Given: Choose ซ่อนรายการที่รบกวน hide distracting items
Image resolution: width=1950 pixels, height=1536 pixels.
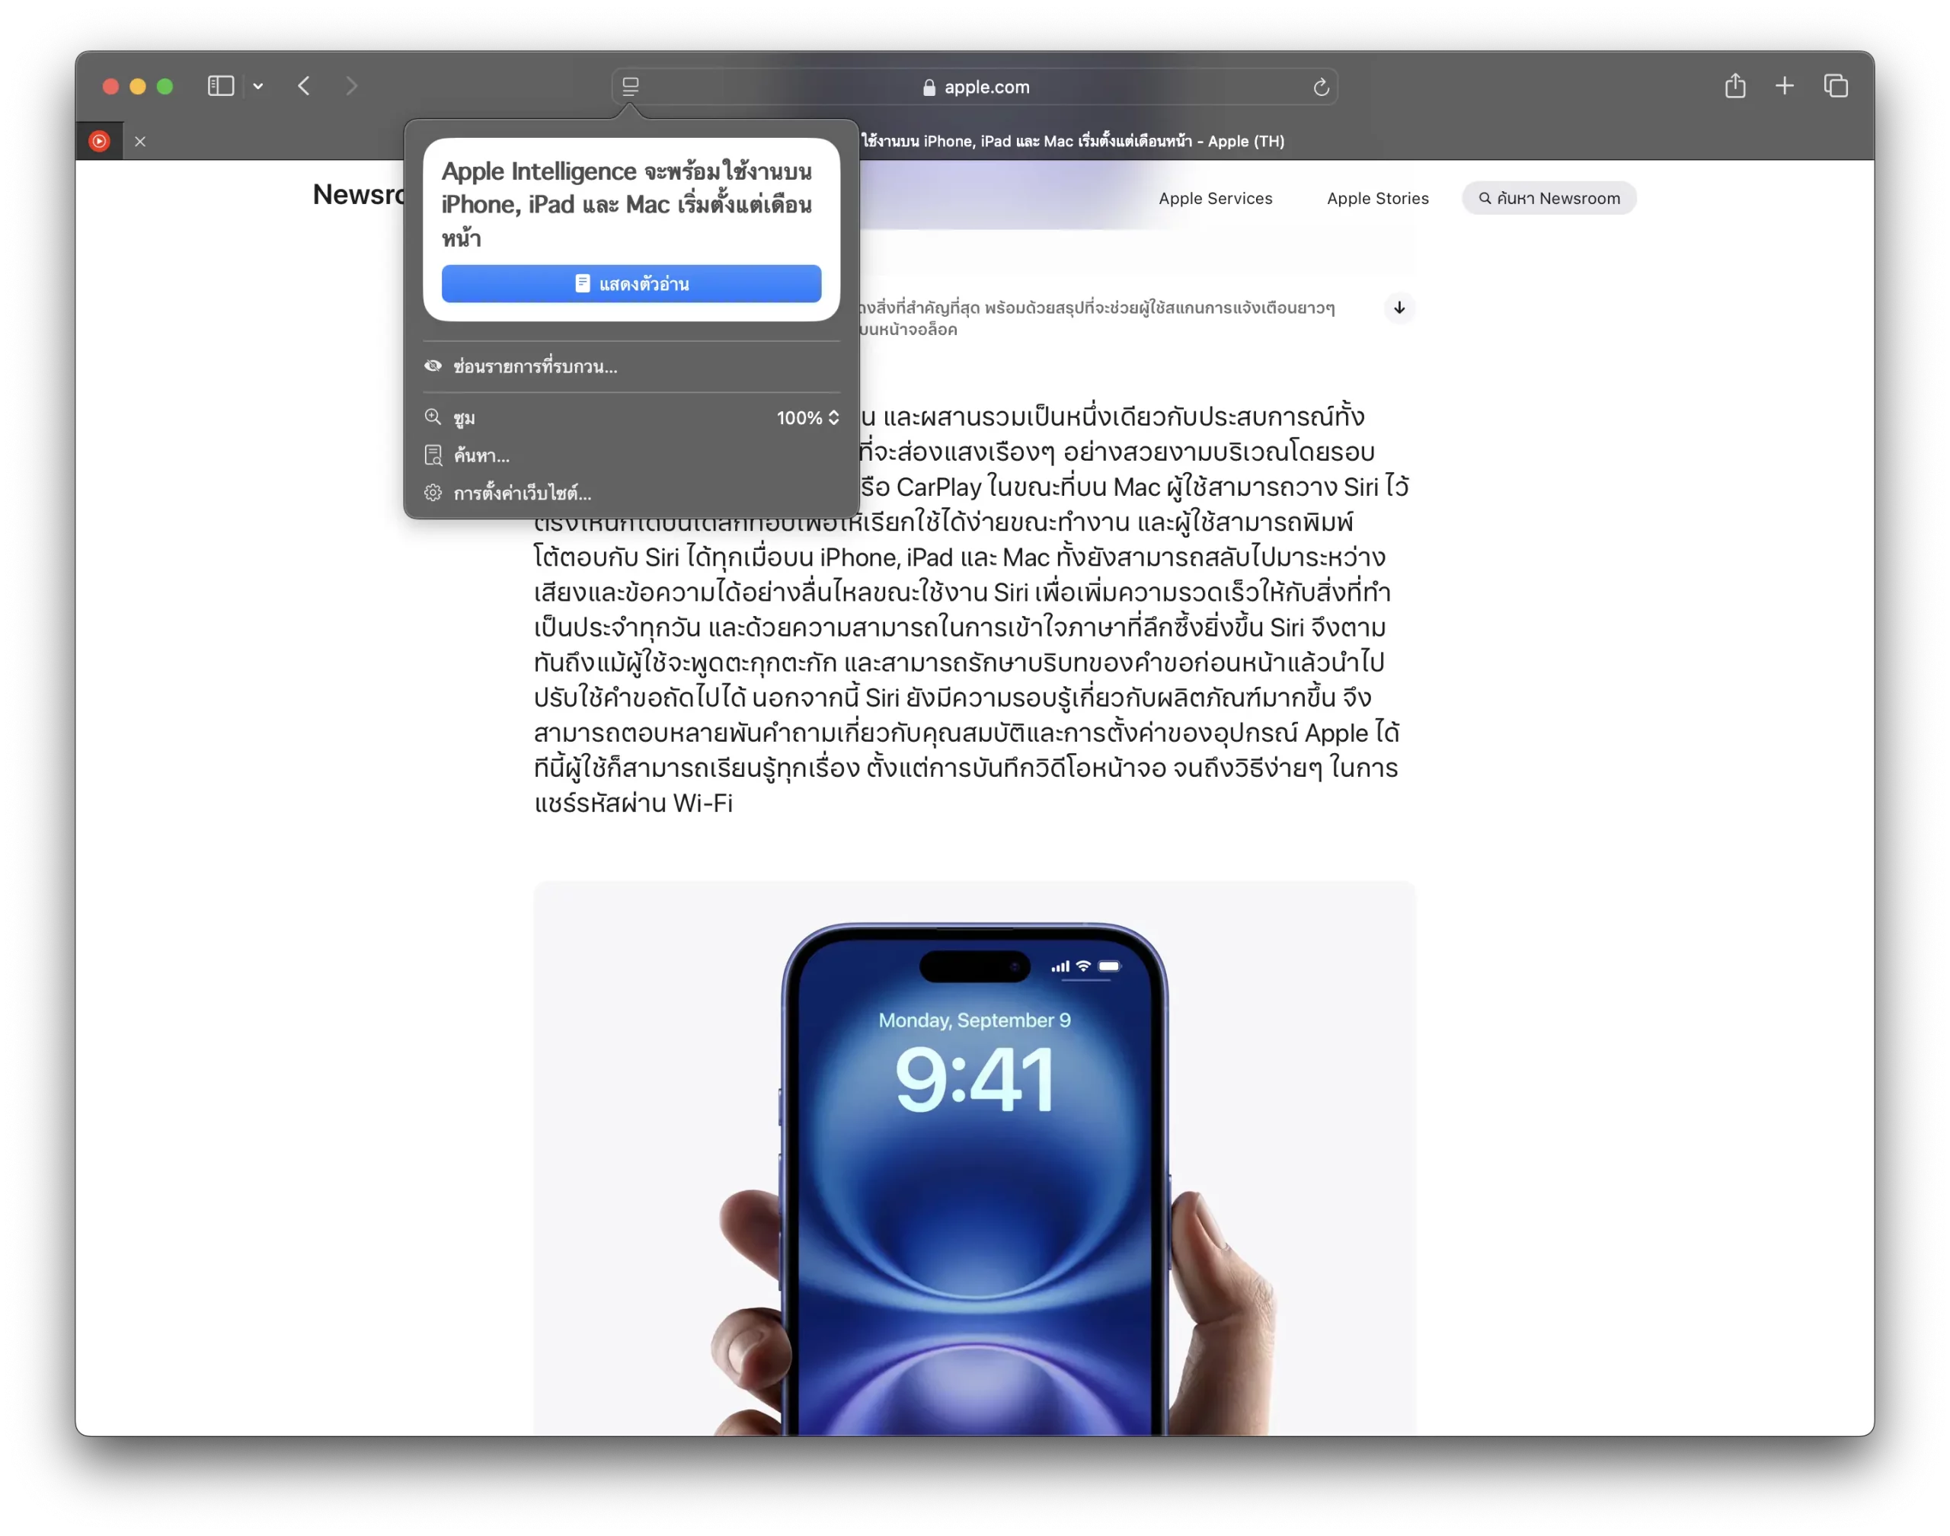Looking at the screenshot, I should 535,367.
